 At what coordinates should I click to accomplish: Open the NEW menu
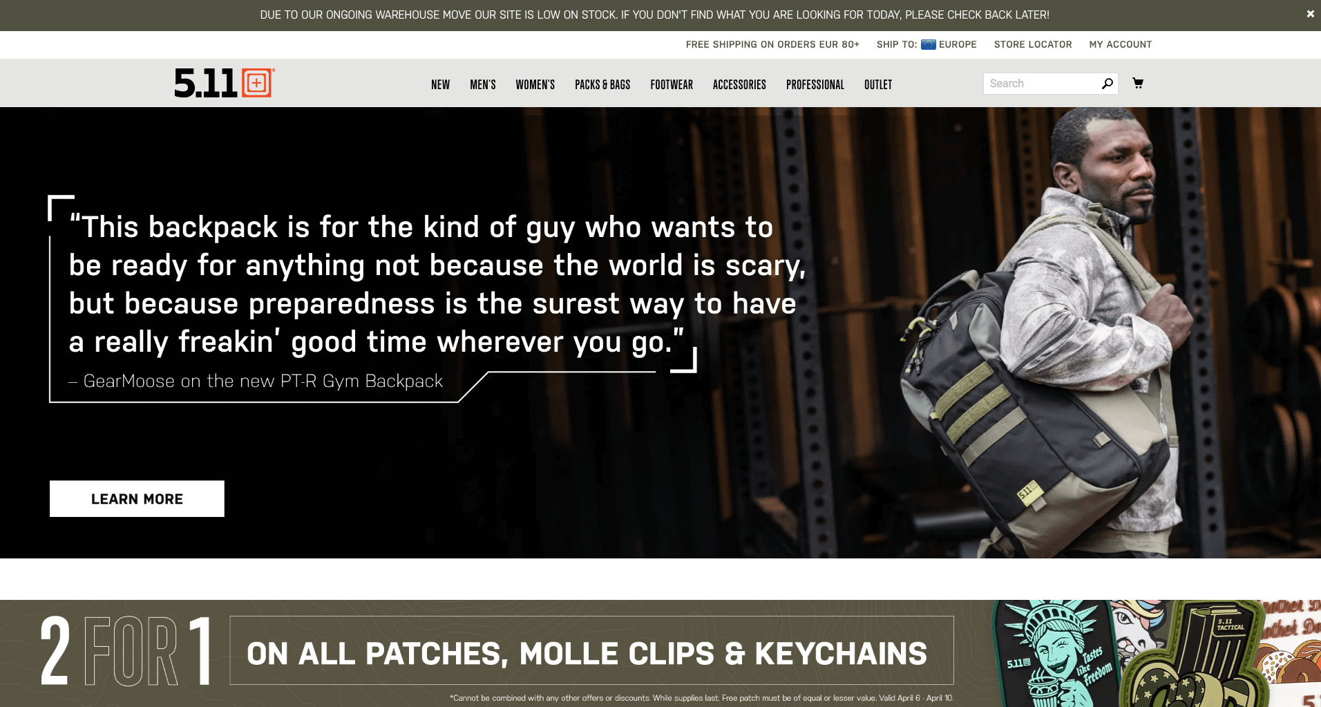(440, 84)
